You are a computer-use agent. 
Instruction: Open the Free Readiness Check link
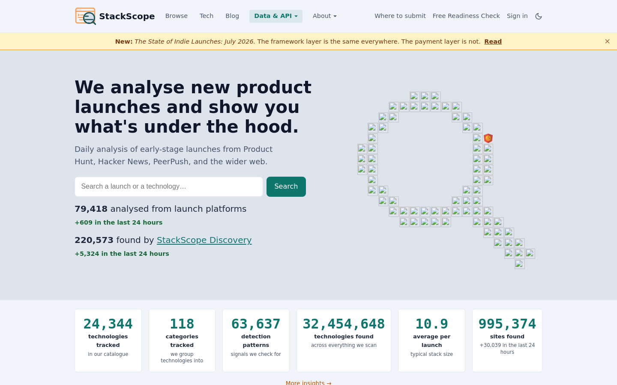466,16
